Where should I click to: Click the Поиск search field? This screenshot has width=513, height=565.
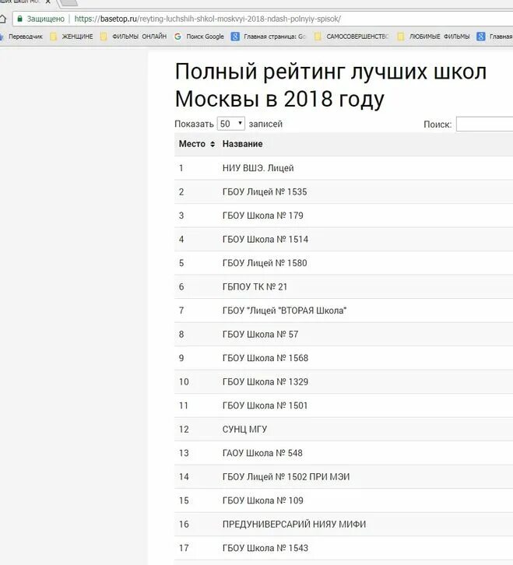(484, 124)
